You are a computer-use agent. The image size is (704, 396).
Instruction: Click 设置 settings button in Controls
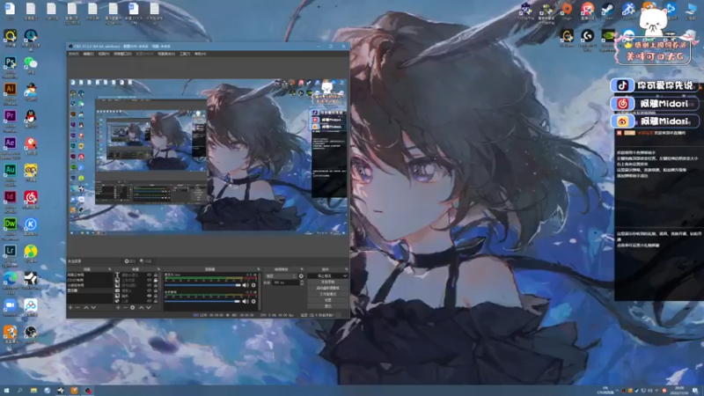pyautogui.click(x=327, y=300)
